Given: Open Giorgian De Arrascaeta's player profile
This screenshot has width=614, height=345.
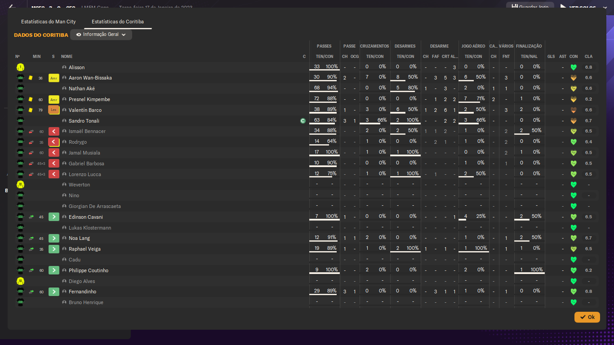Looking at the screenshot, I should pyautogui.click(x=95, y=206).
